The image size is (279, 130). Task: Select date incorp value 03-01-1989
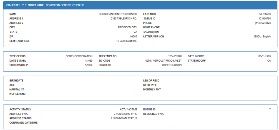[x=265, y=56]
